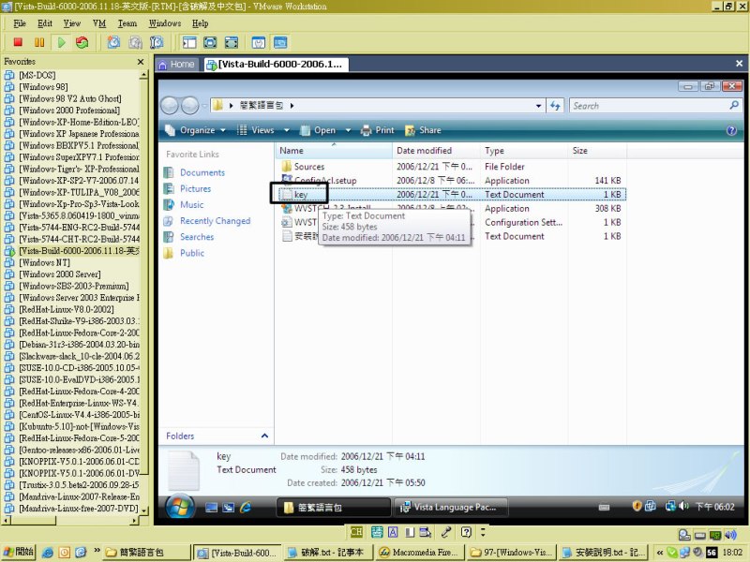Image resolution: width=750 pixels, height=562 pixels.
Task: Toggle the VMware sidebar view icon
Action: [x=189, y=42]
